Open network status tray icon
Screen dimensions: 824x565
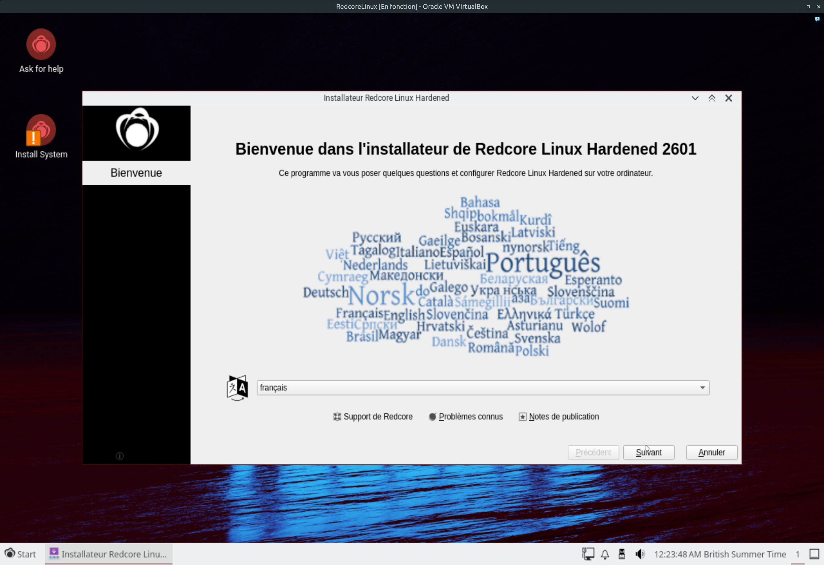point(588,554)
